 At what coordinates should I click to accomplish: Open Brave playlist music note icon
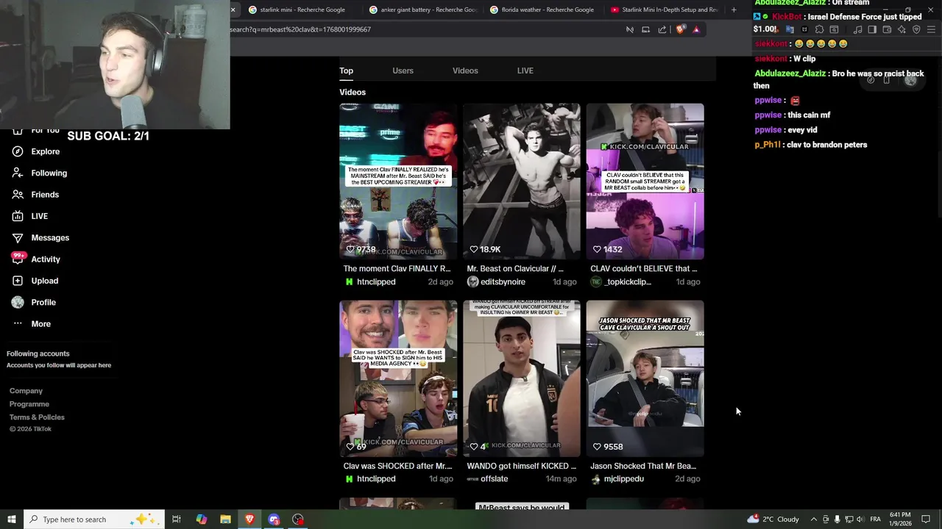[x=857, y=29]
